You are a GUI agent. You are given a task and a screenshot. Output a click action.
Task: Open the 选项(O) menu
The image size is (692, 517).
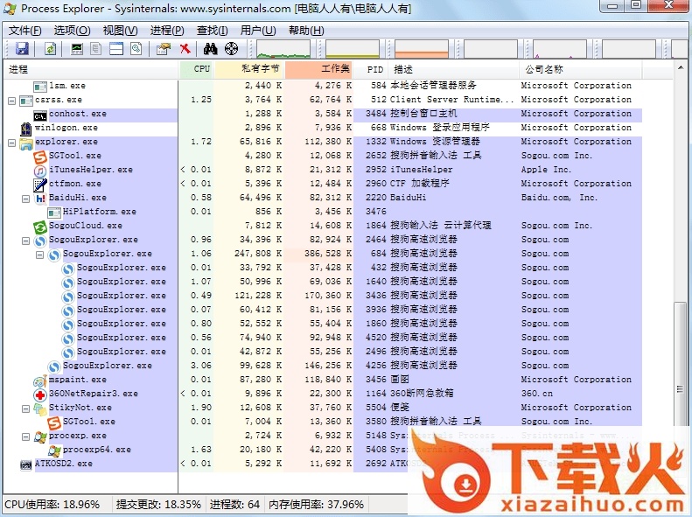71,30
